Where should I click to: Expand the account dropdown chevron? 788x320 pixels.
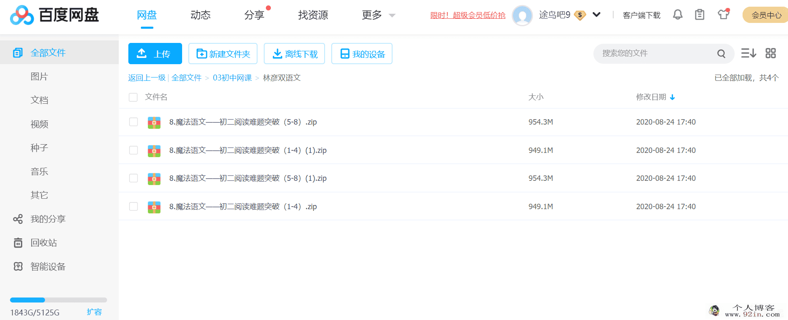[596, 15]
